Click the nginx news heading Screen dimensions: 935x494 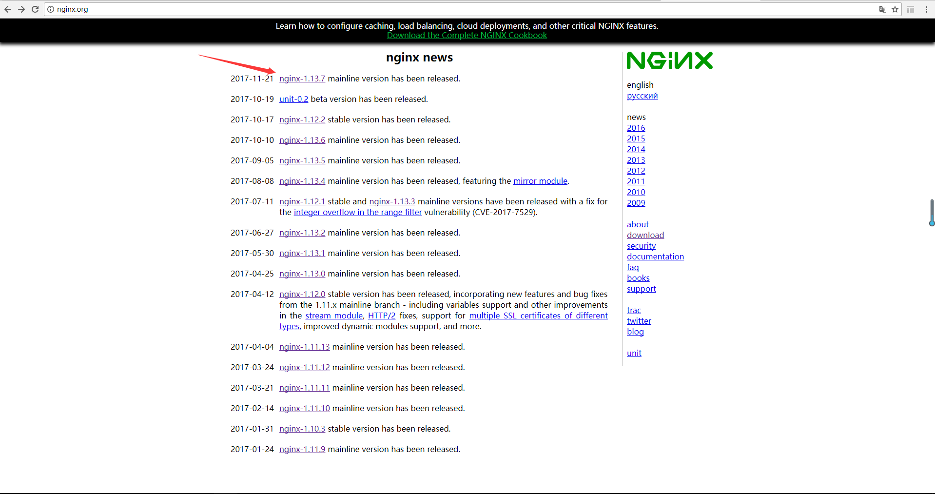tap(419, 58)
